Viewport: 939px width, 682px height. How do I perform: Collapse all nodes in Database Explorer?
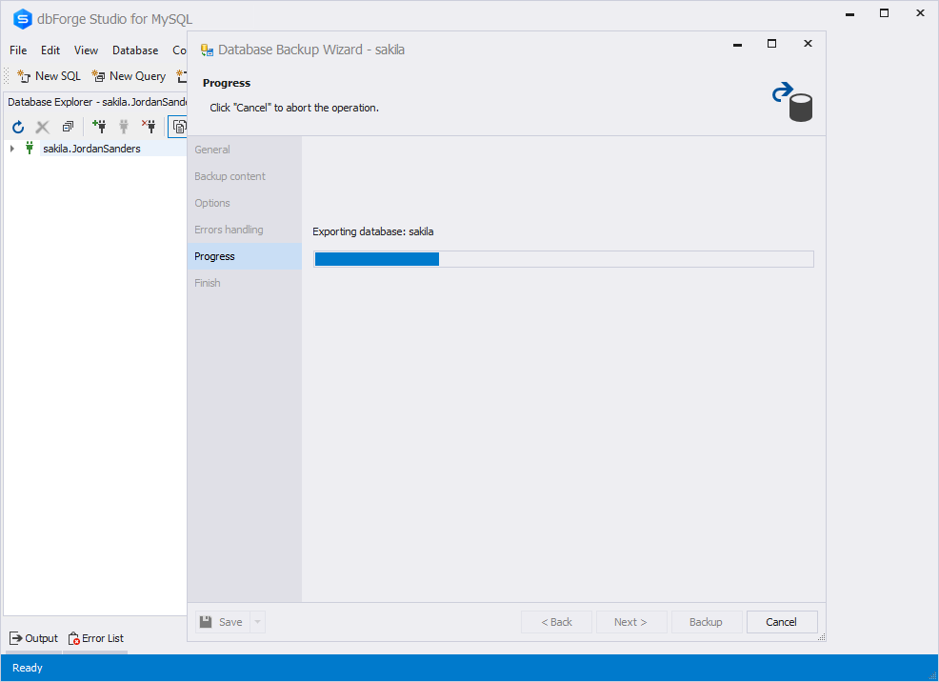[x=68, y=127]
